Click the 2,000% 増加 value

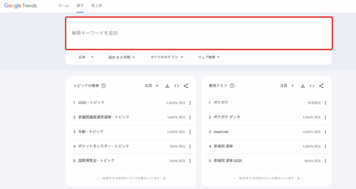[176, 103]
